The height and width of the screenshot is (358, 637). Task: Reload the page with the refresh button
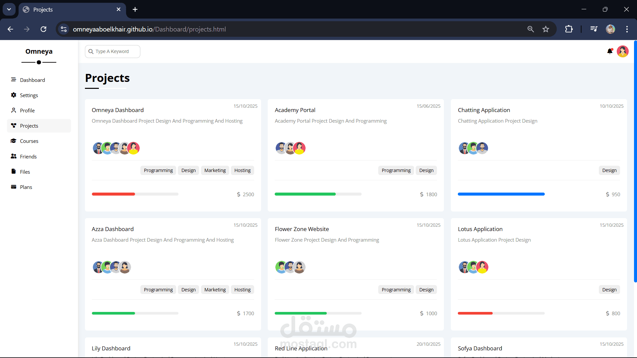click(43, 29)
